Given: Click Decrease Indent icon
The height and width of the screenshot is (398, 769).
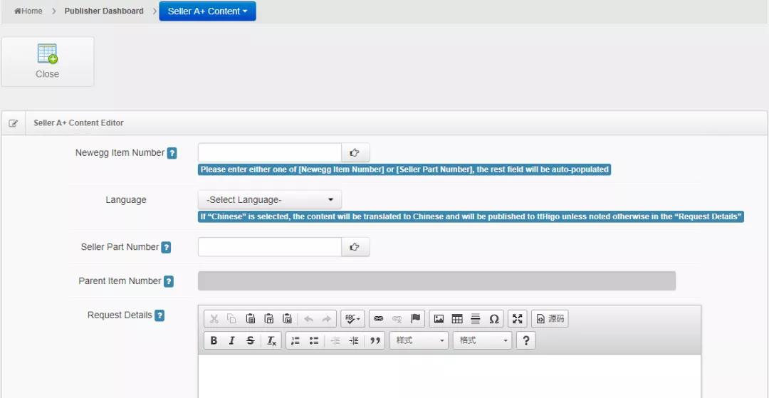Looking at the screenshot, I should [x=335, y=340].
